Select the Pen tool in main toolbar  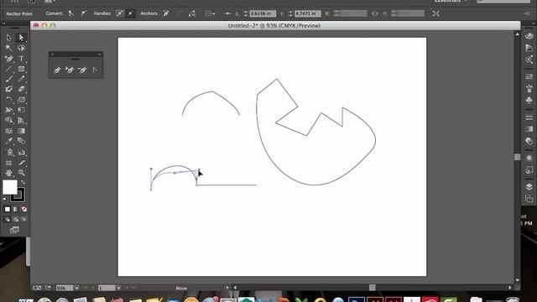8,59
